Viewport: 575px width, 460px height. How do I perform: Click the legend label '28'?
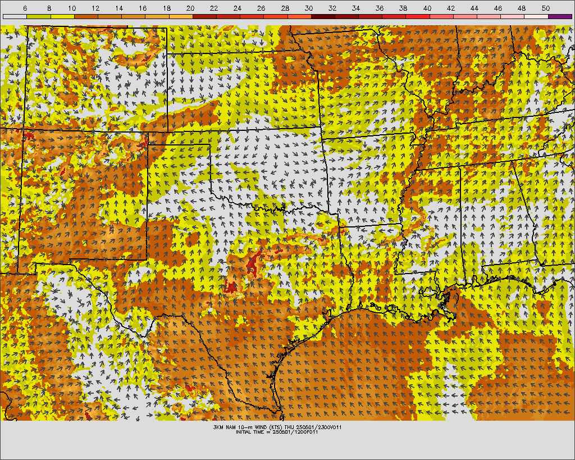tap(285, 8)
